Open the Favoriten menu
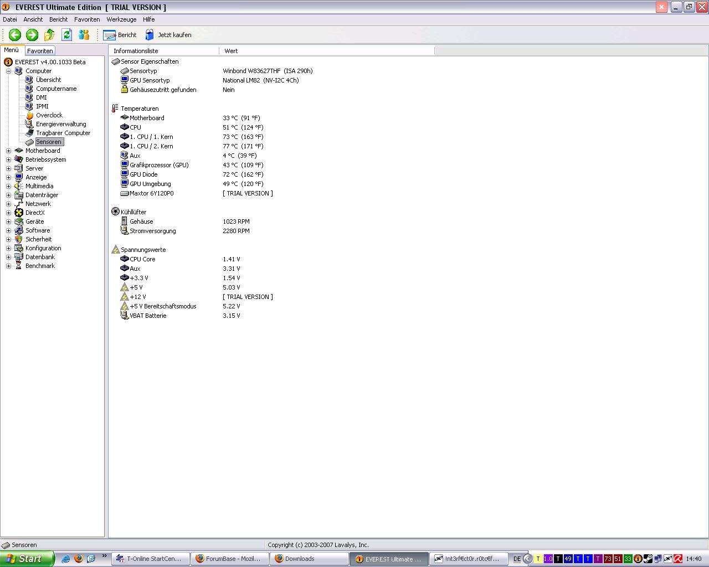This screenshot has width=709, height=567. 88,19
